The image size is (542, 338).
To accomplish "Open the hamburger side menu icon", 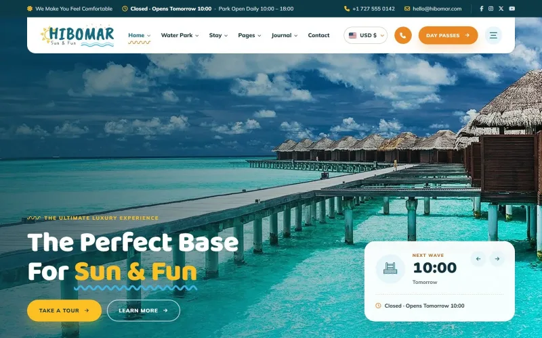I will (x=493, y=35).
